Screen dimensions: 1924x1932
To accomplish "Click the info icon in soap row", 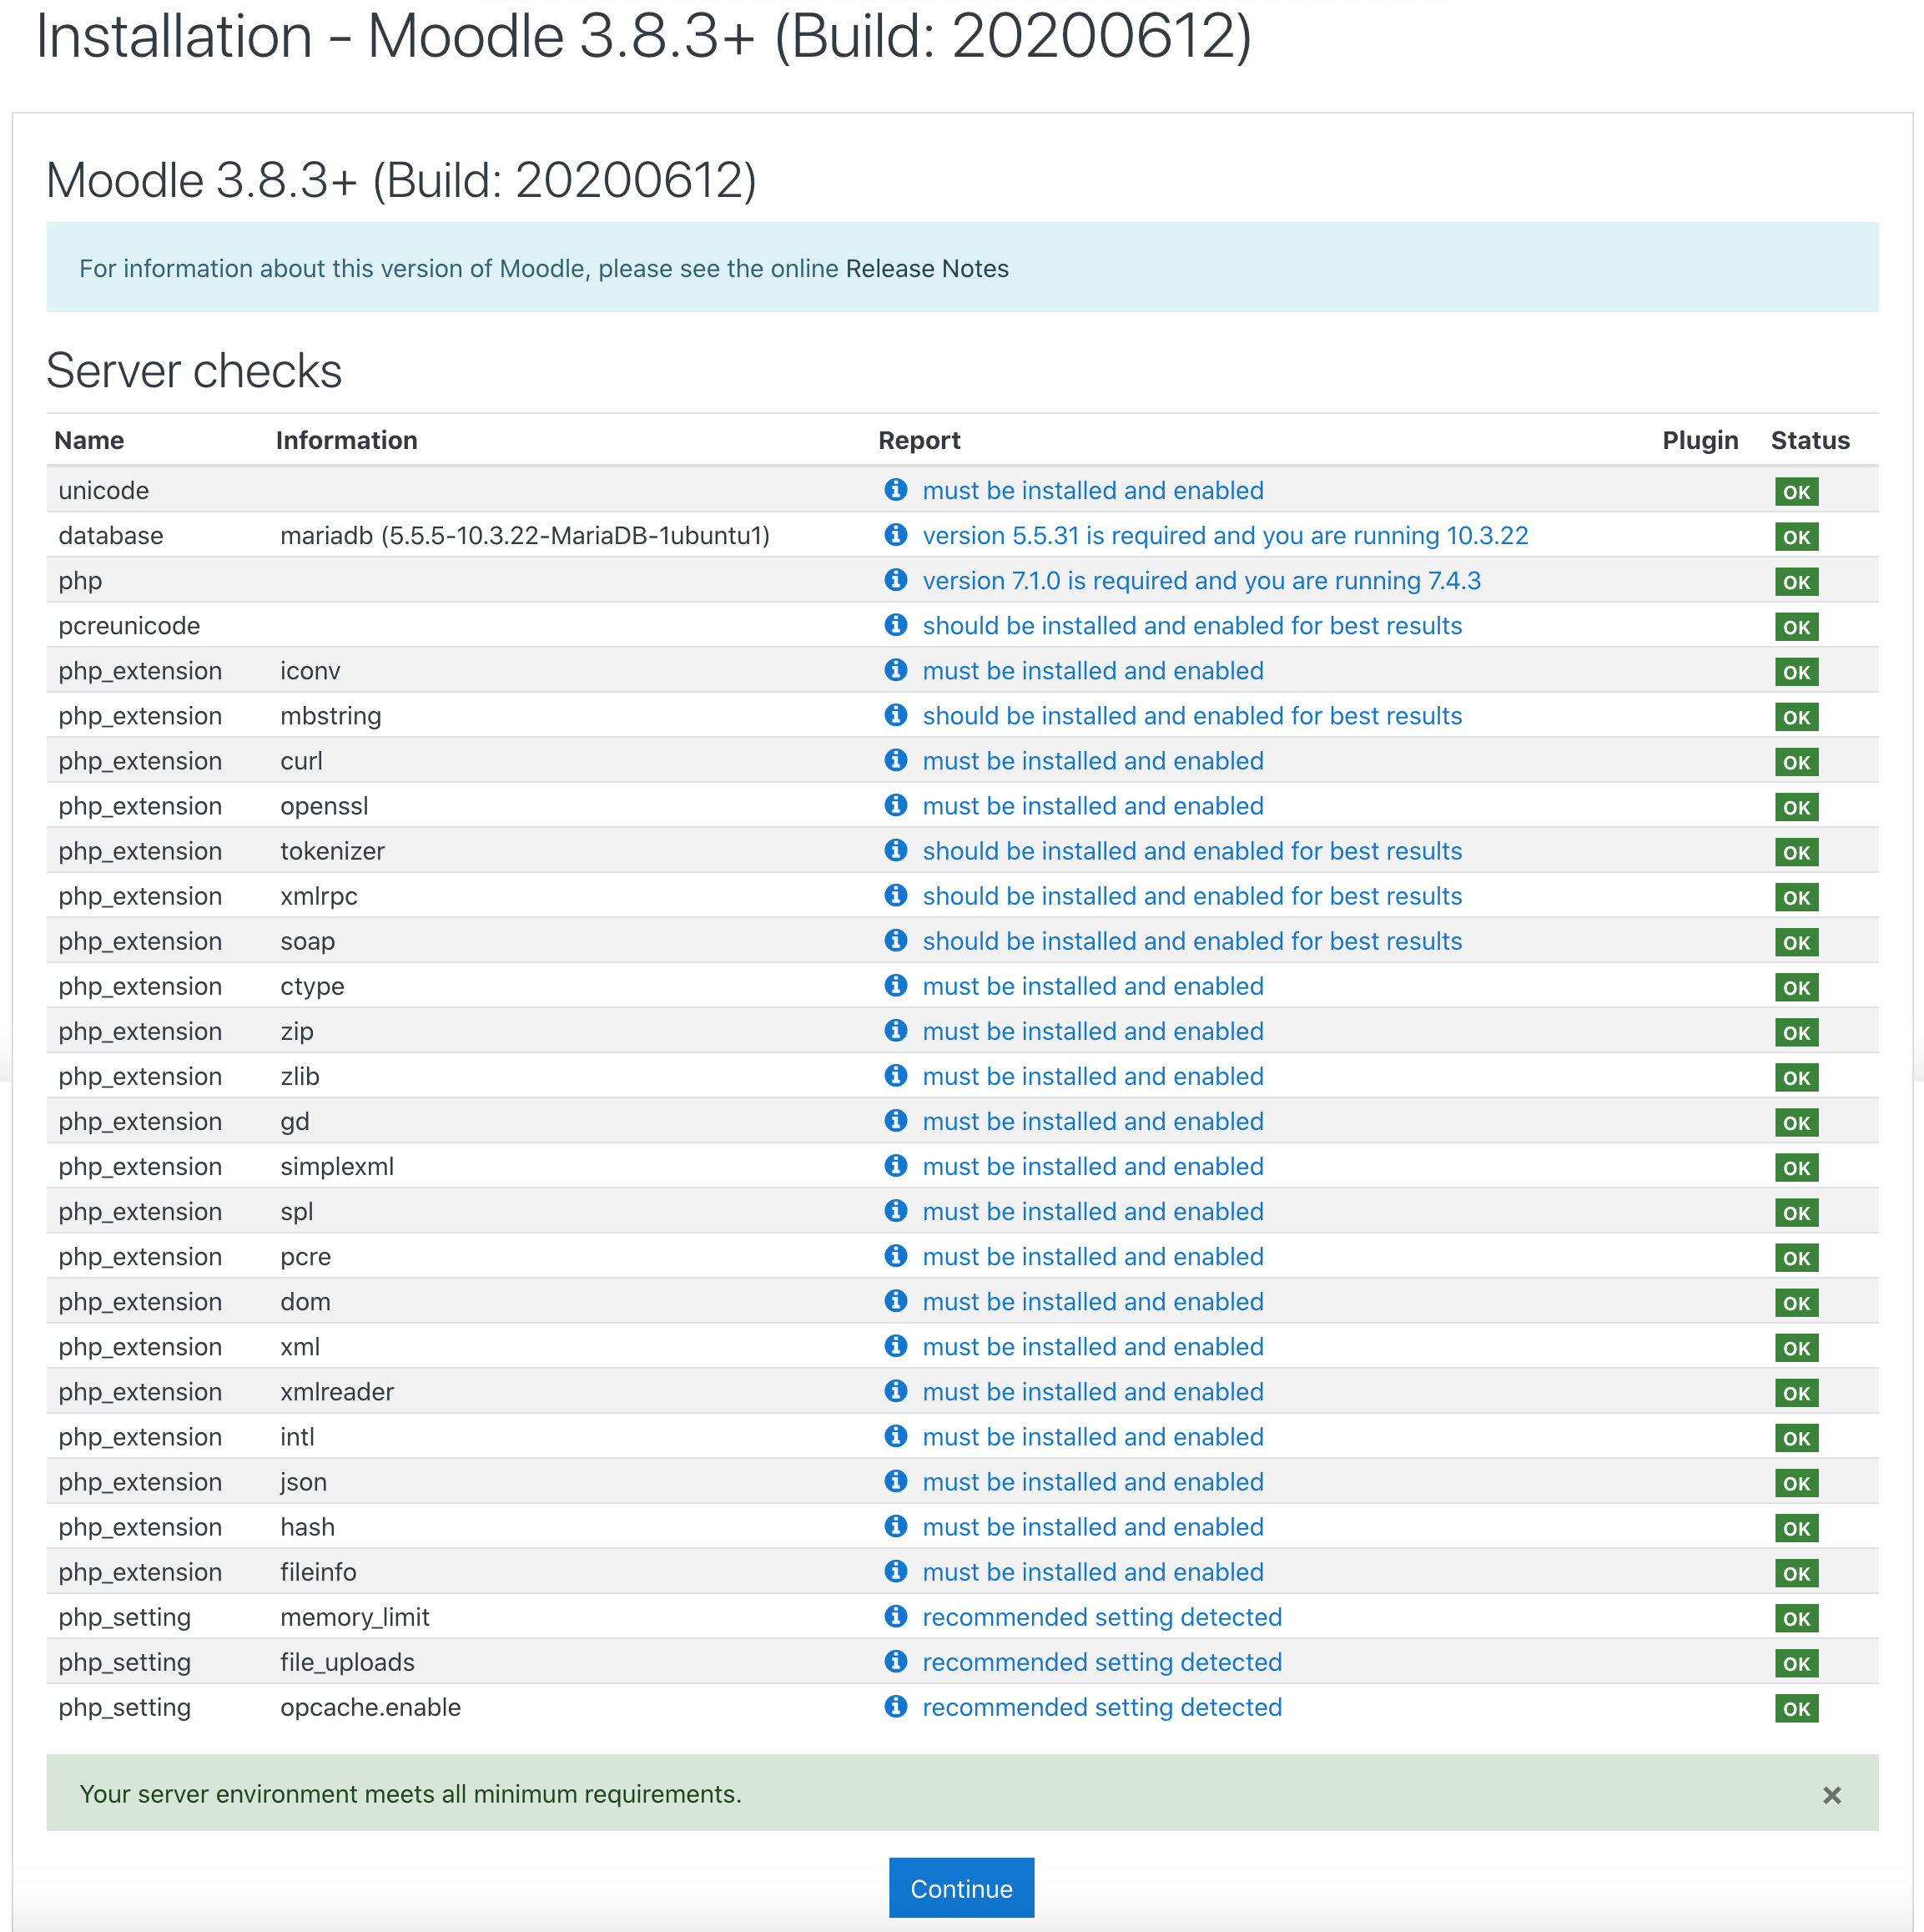I will click(895, 940).
